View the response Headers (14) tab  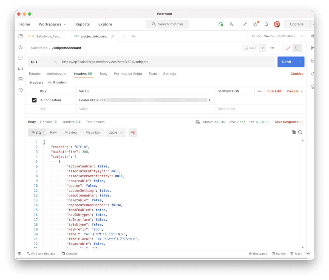(72, 122)
